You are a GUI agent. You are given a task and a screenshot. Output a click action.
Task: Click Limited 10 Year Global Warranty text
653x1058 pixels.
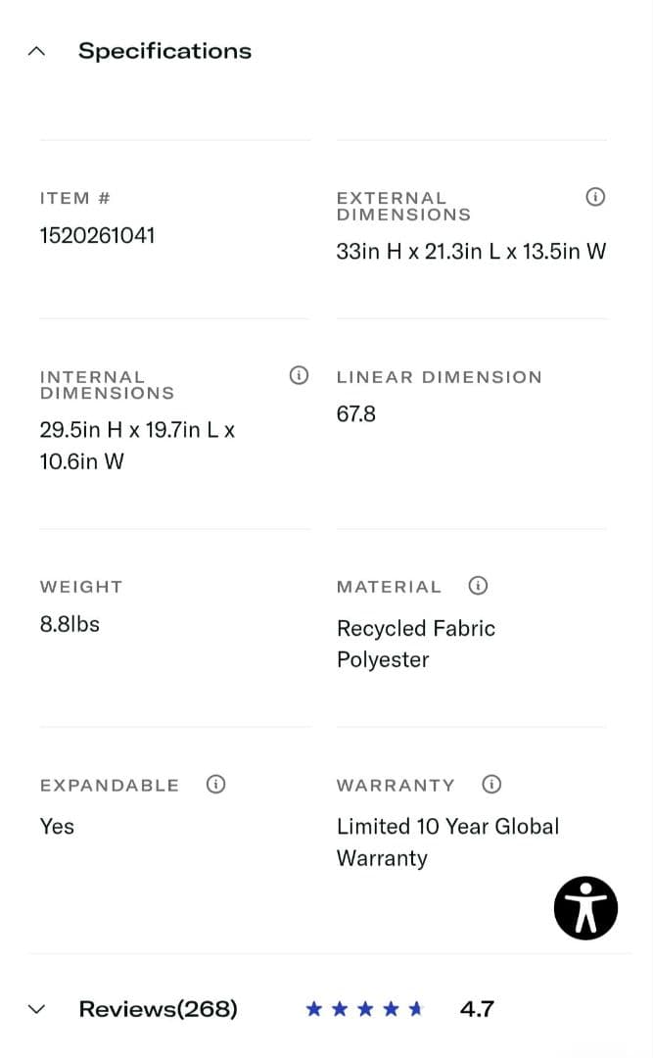447,842
